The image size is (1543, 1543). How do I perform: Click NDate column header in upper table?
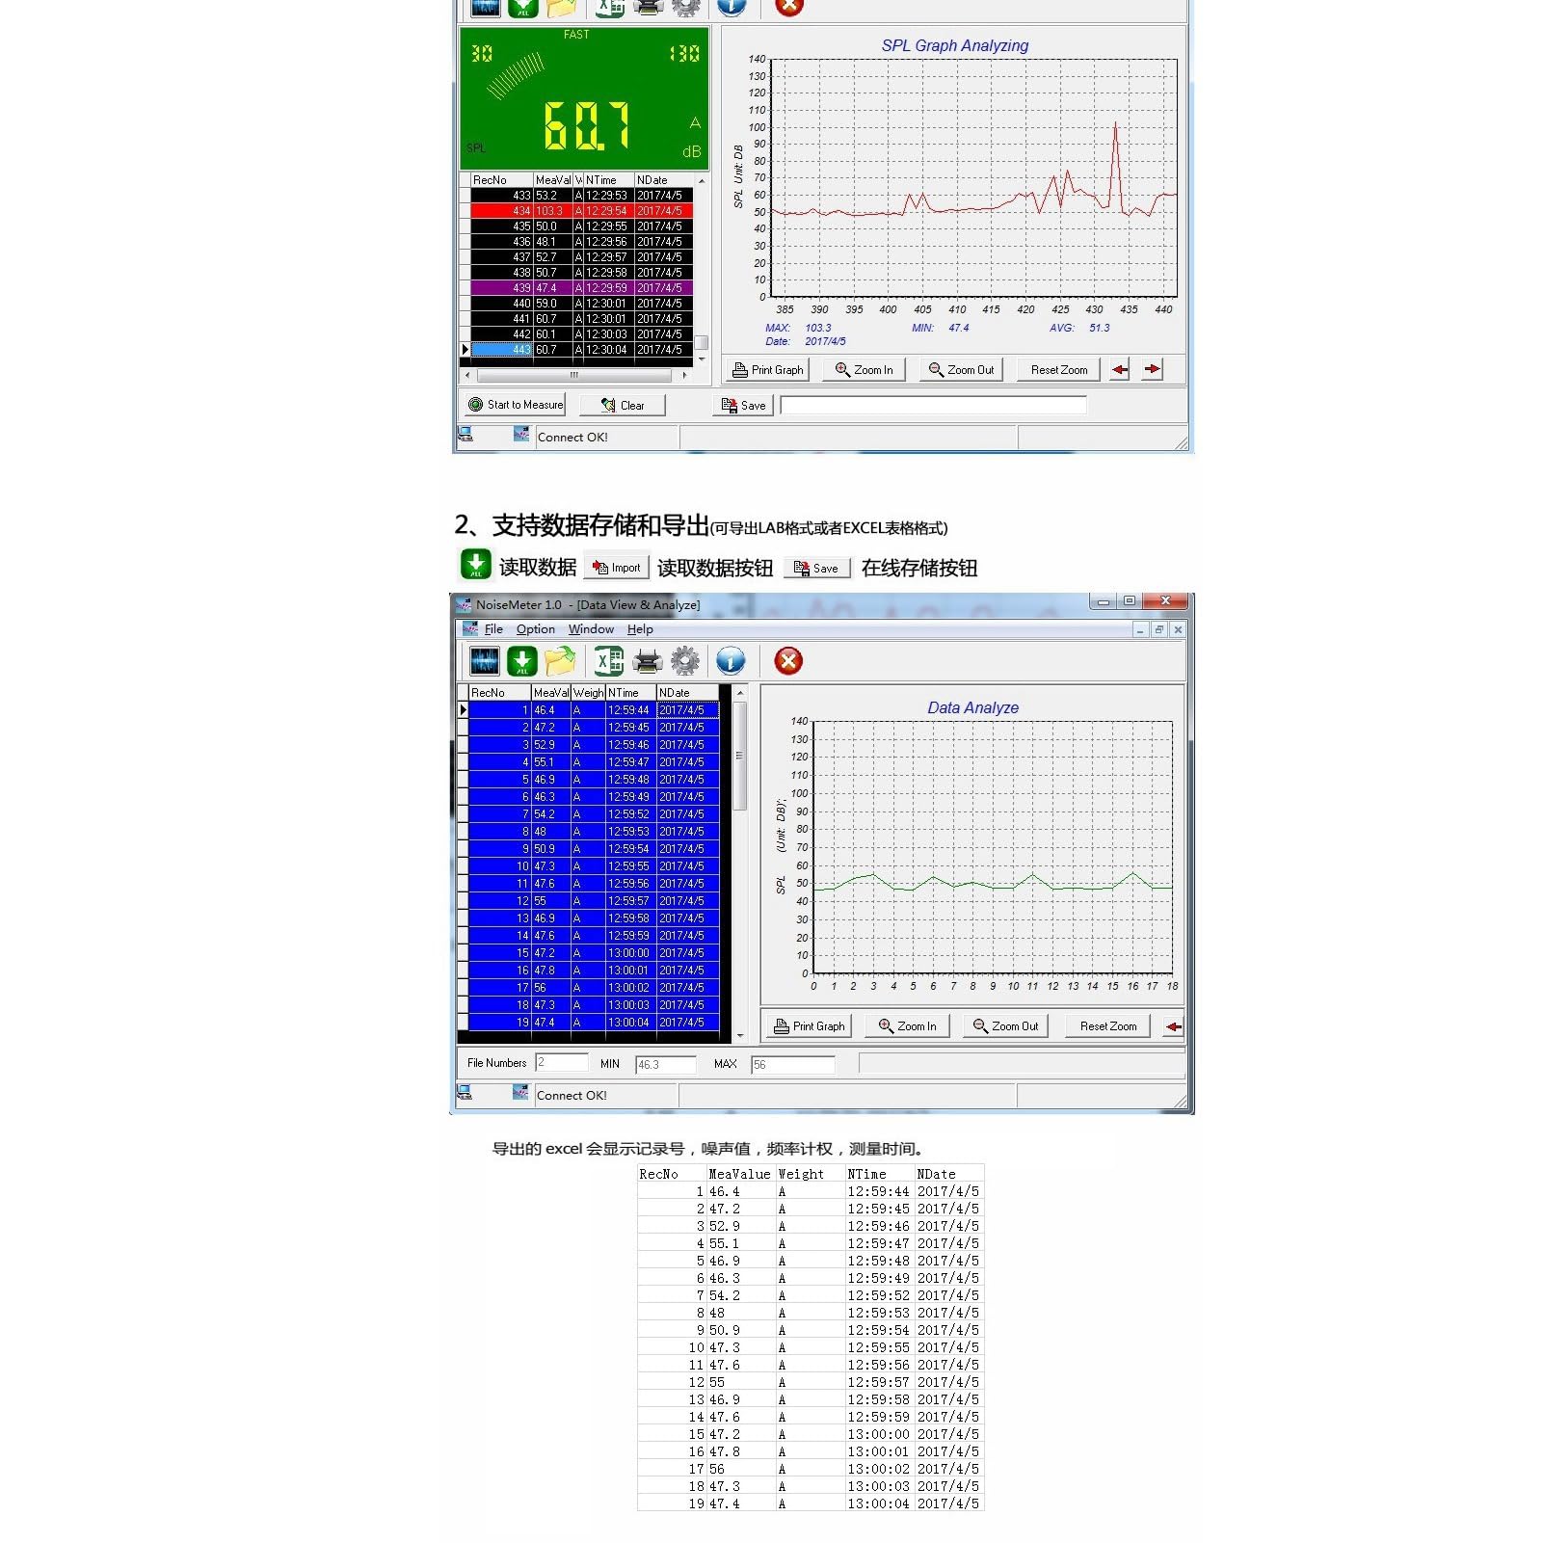[x=663, y=180]
